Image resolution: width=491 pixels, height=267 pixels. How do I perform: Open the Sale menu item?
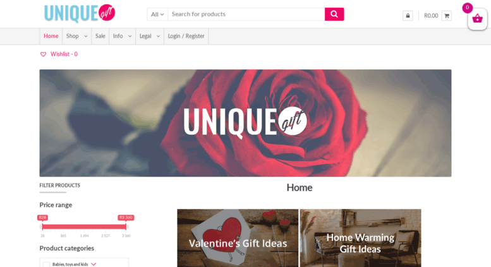coord(100,36)
